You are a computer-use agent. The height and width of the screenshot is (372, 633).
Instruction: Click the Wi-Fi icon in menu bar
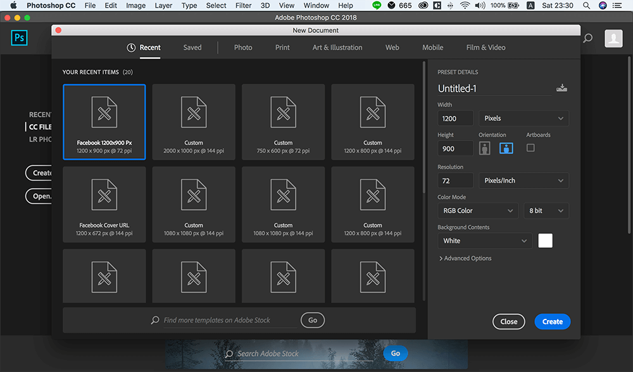click(465, 6)
